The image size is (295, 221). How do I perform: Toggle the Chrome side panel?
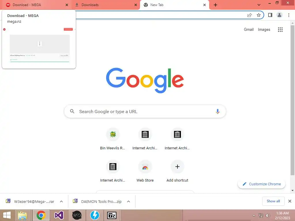pos(270,15)
